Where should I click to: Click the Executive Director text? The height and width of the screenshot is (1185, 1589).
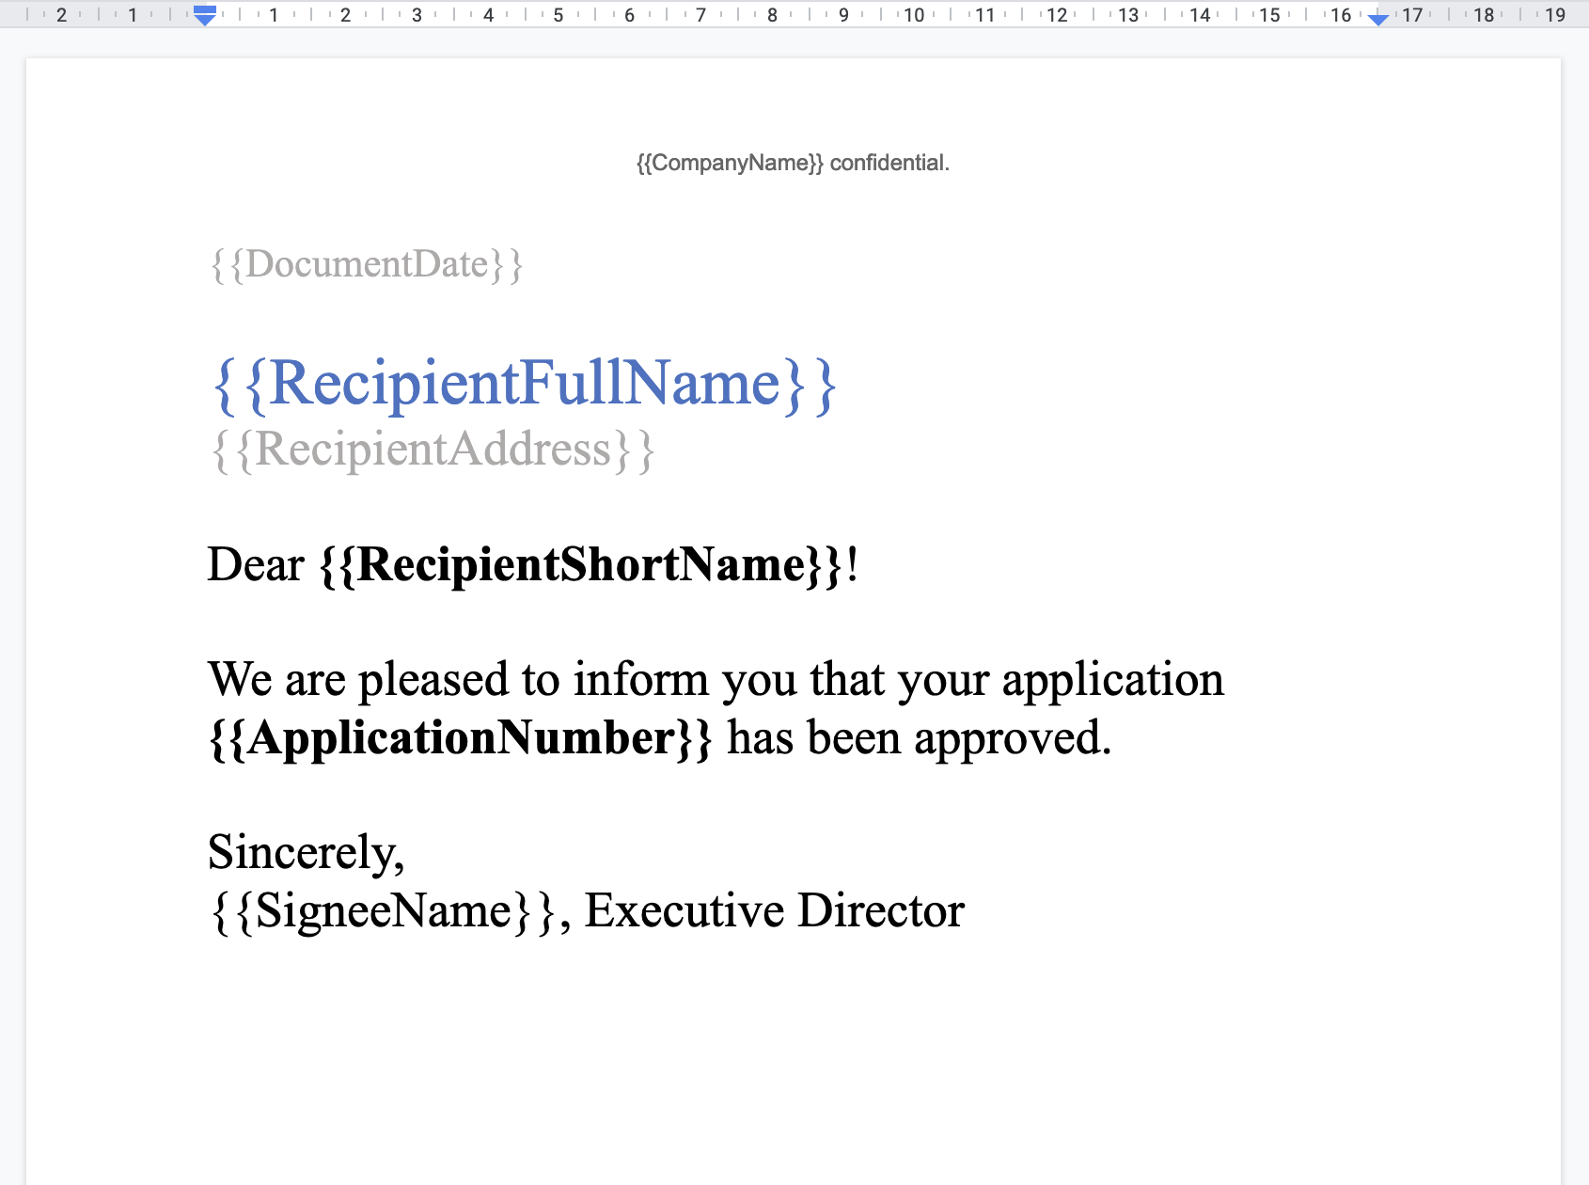(x=776, y=908)
